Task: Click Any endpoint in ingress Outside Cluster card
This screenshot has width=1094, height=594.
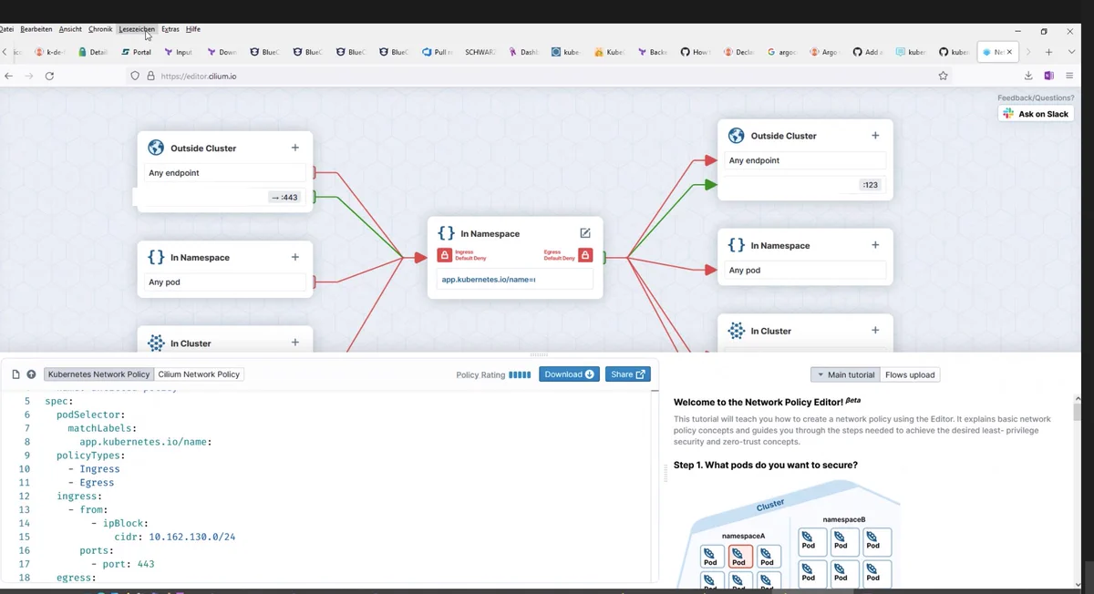Action: click(226, 173)
